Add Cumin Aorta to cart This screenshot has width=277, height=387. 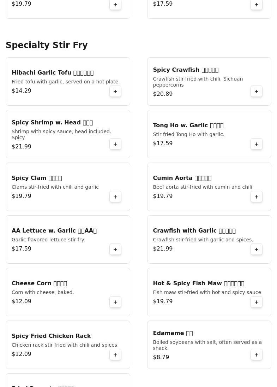256,197
